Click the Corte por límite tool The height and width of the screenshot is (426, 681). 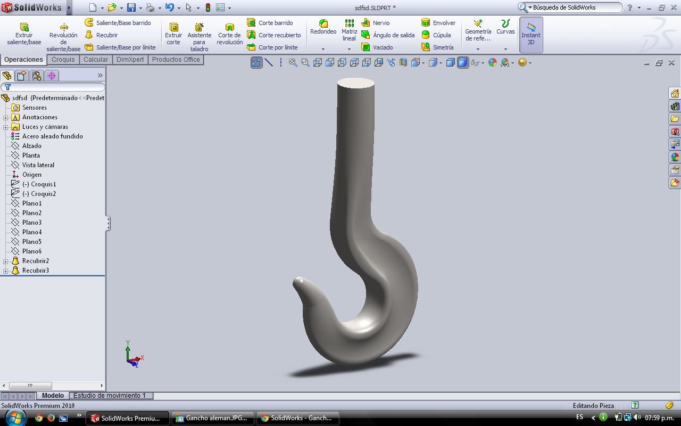(272, 47)
